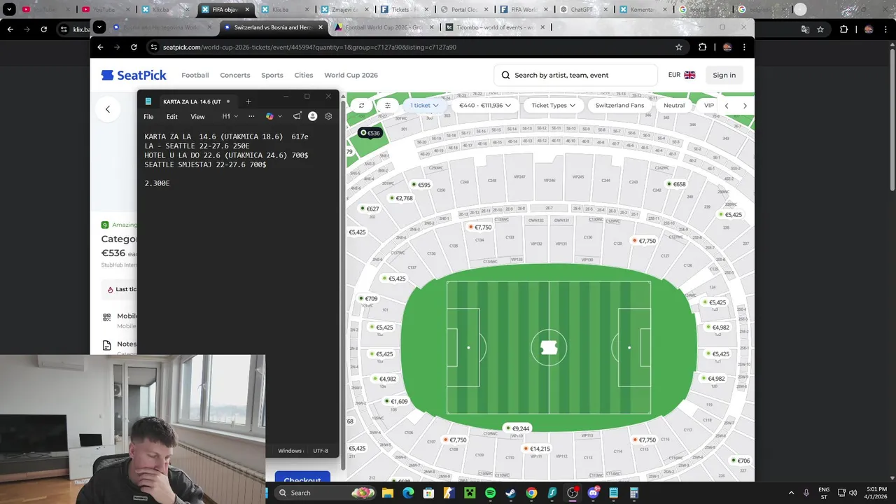This screenshot has width=896, height=504.
Task: Open the Sports nav link
Action: (272, 75)
